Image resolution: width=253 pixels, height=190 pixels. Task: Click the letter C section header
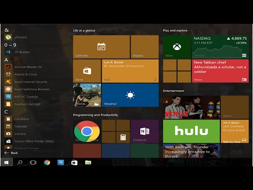click(x=6, y=112)
